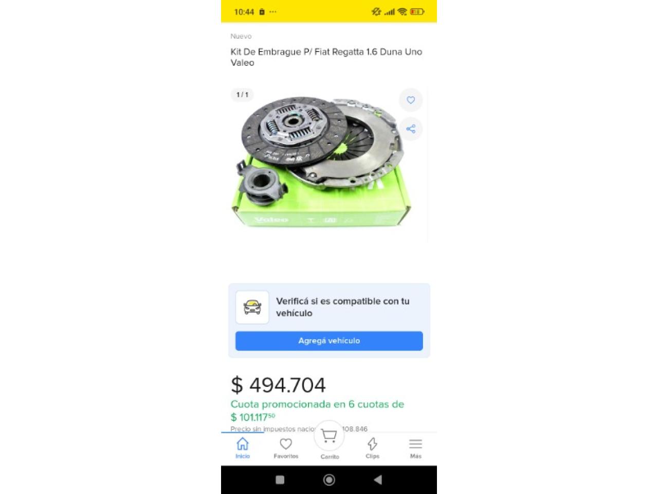Tap the Wi-Fi icon in status bar
The image size is (658, 494).
[x=402, y=12]
